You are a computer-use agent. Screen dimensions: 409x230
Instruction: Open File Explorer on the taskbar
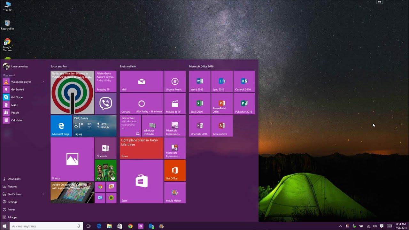[x=109, y=226]
